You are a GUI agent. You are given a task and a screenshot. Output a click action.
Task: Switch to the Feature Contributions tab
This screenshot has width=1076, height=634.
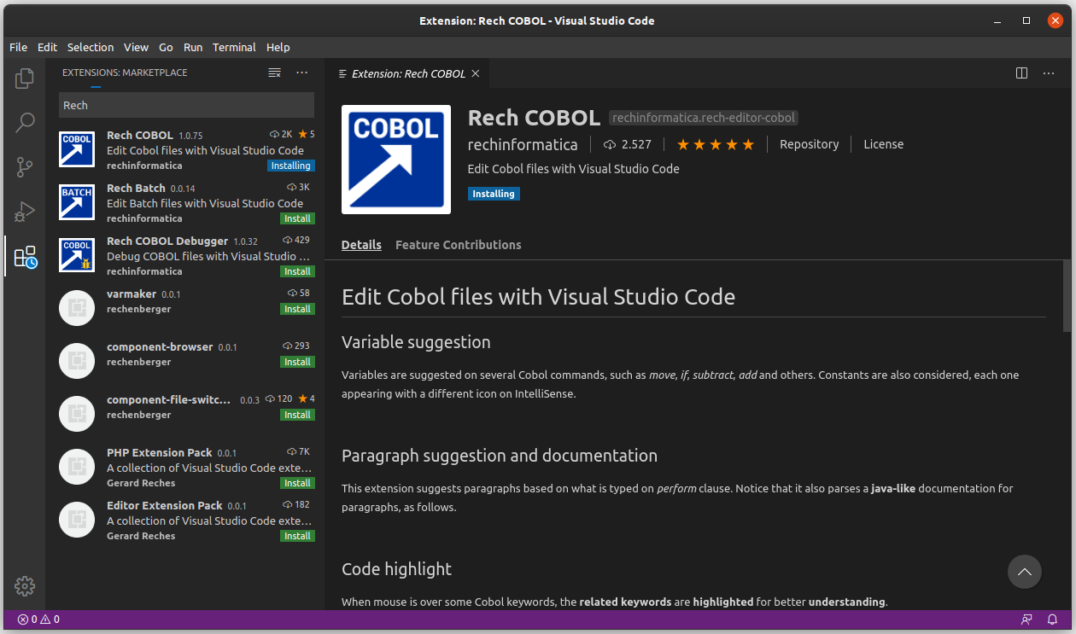coord(458,245)
